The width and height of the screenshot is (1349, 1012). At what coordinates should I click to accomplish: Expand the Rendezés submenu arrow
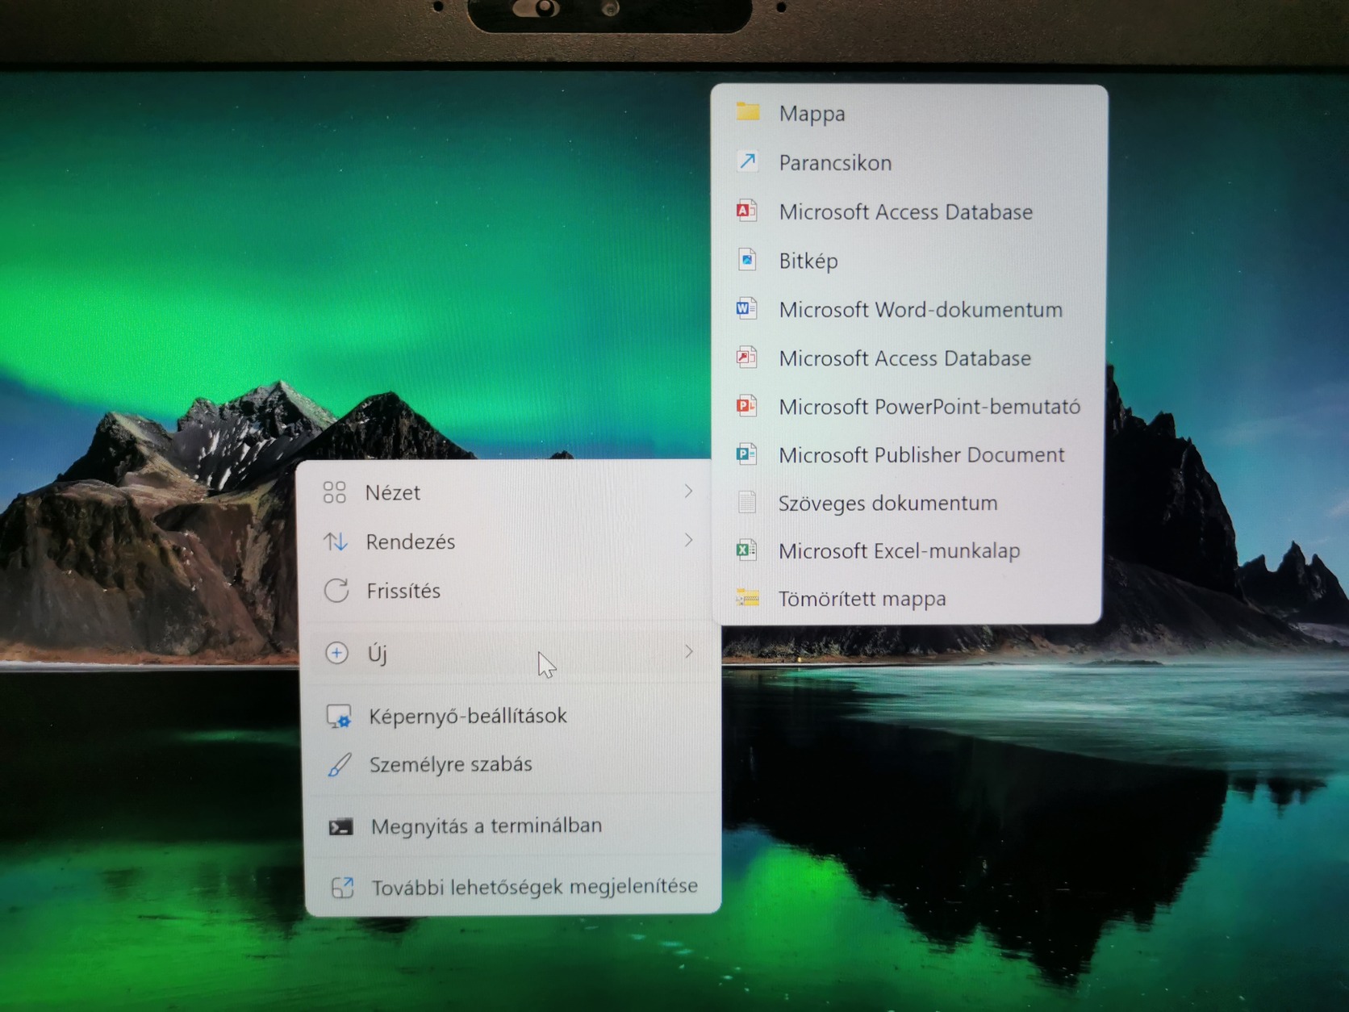688,539
